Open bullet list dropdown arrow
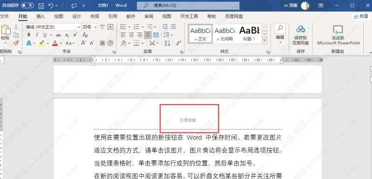Image resolution: width=372 pixels, height=179 pixels. (129, 27)
